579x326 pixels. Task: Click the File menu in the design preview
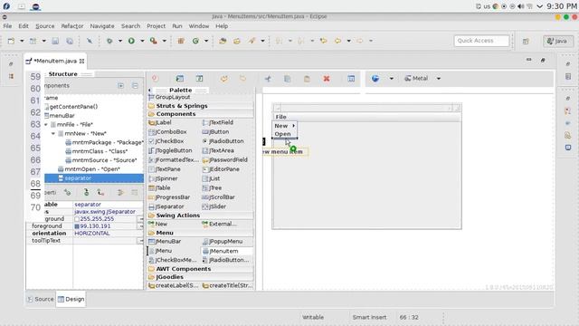pos(281,117)
